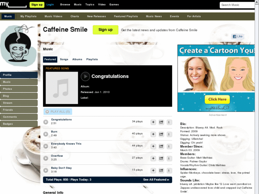Play Baby Don't Stay track

[x=46, y=170]
